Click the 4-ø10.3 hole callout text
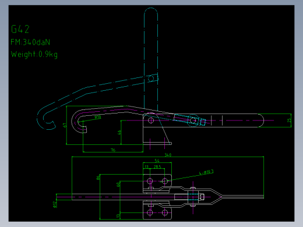Viewport: 303px width, 227px height. (206, 172)
